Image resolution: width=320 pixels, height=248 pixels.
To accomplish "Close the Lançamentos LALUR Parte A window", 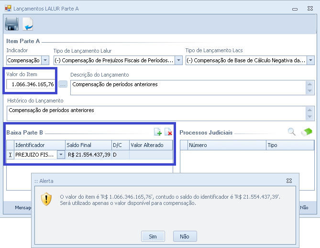I will pos(310,8).
